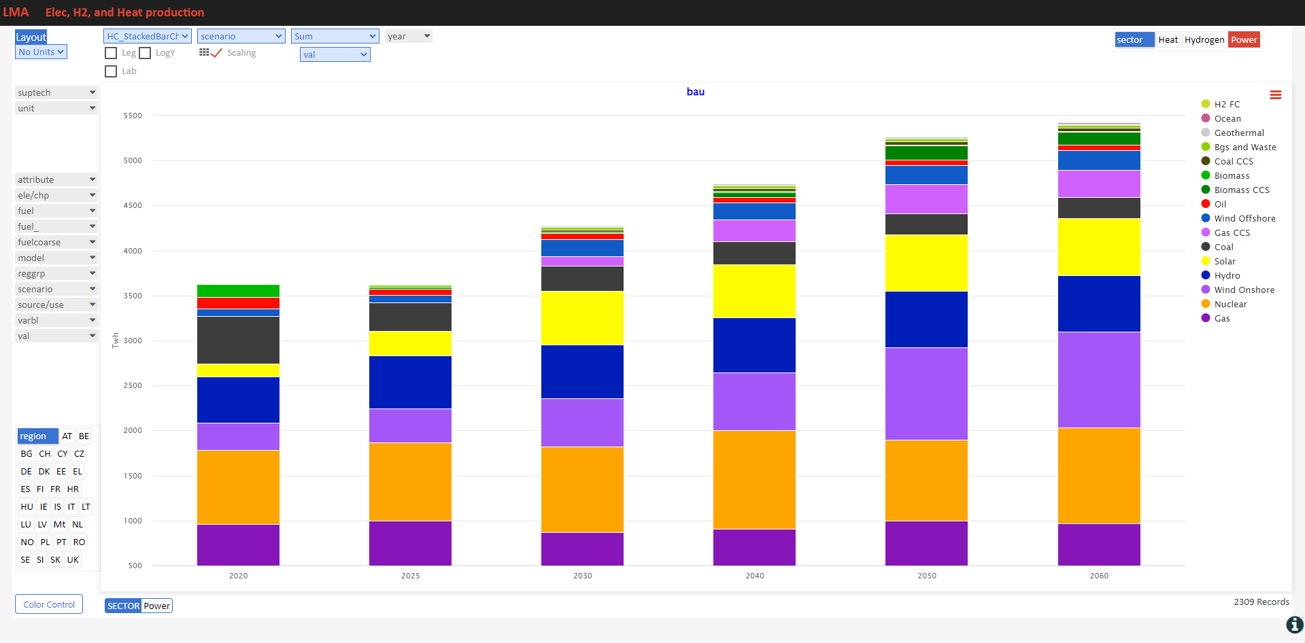The image size is (1305, 643).
Task: Expand the No Units dropdown
Action: click(x=41, y=52)
